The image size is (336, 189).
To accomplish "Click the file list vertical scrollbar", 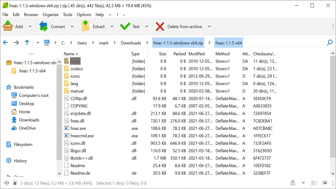I will [x=333, y=112].
